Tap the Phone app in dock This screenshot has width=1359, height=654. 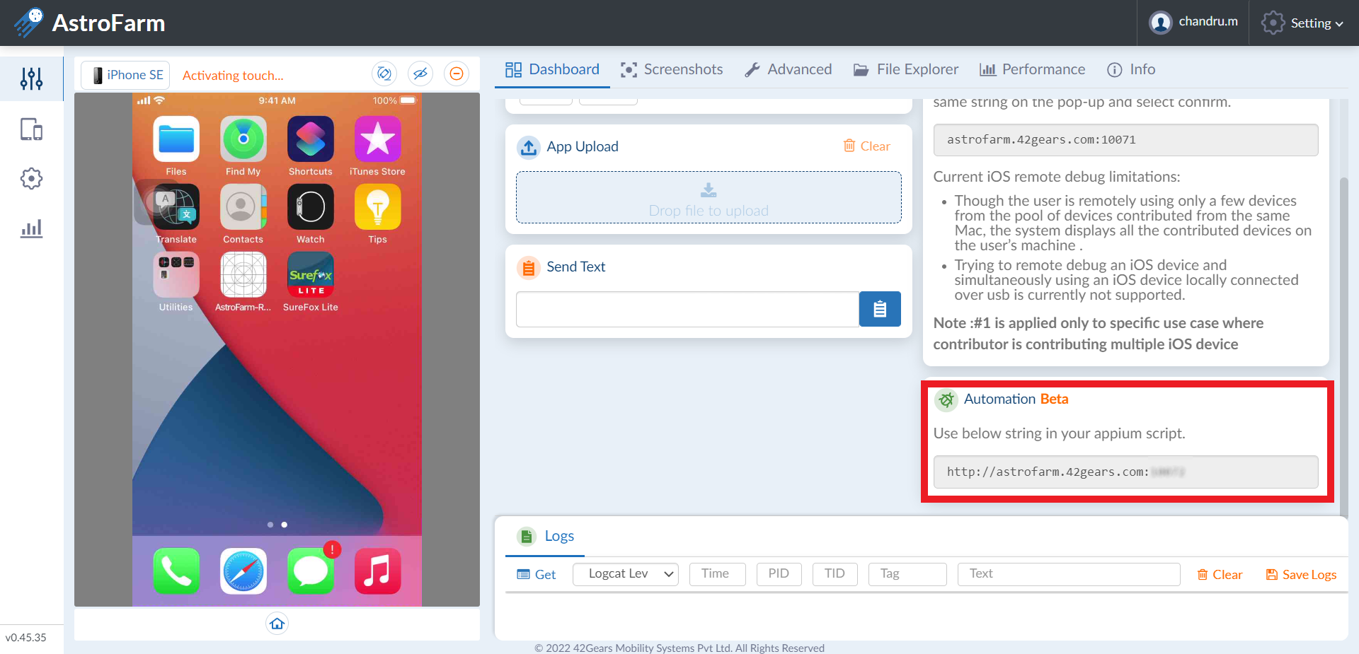coord(176,571)
